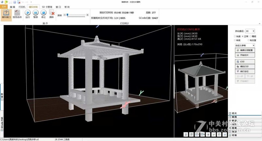Open 预览选项 preview options
This screenshot has width=262, height=141.
[x=17, y=14]
